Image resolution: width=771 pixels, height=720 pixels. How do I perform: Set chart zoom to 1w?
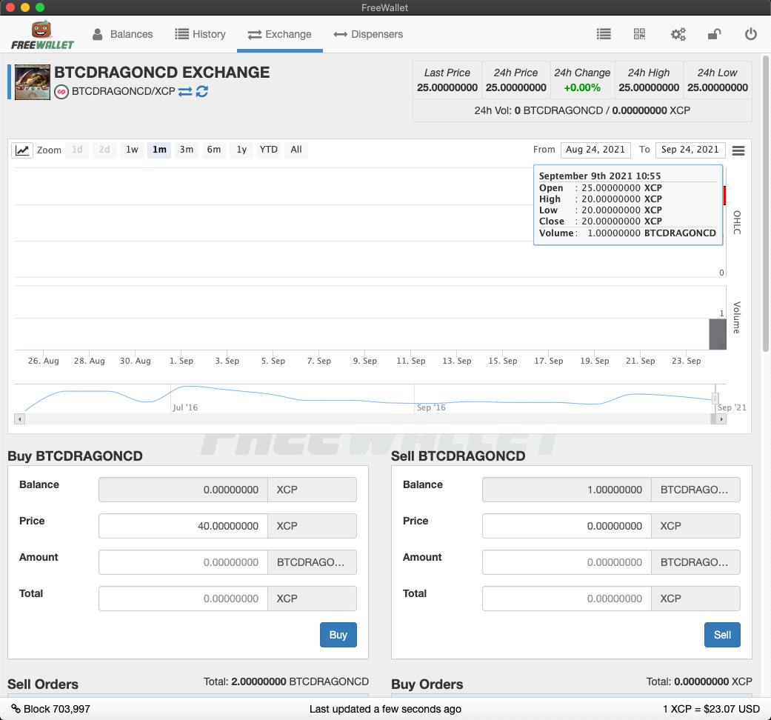pos(132,150)
